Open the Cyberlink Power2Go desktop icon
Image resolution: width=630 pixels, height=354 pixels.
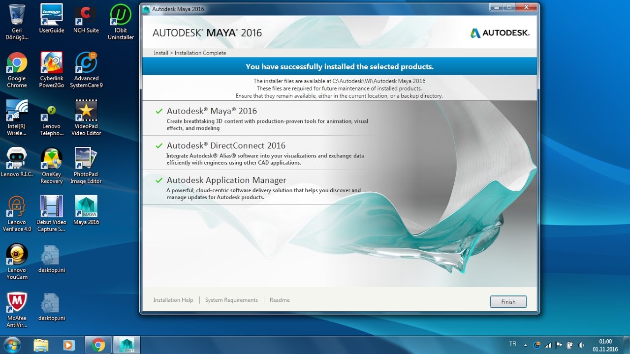[52, 70]
